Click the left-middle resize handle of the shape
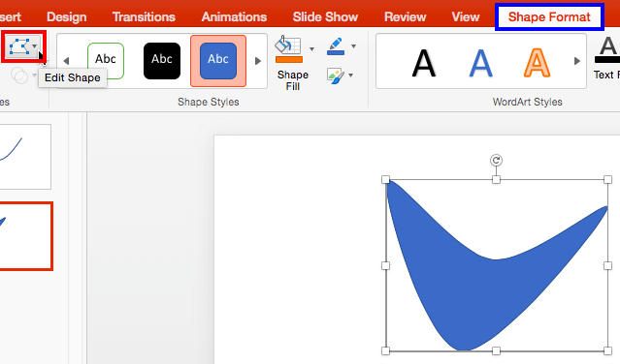This screenshot has height=364, width=620. 385,266
